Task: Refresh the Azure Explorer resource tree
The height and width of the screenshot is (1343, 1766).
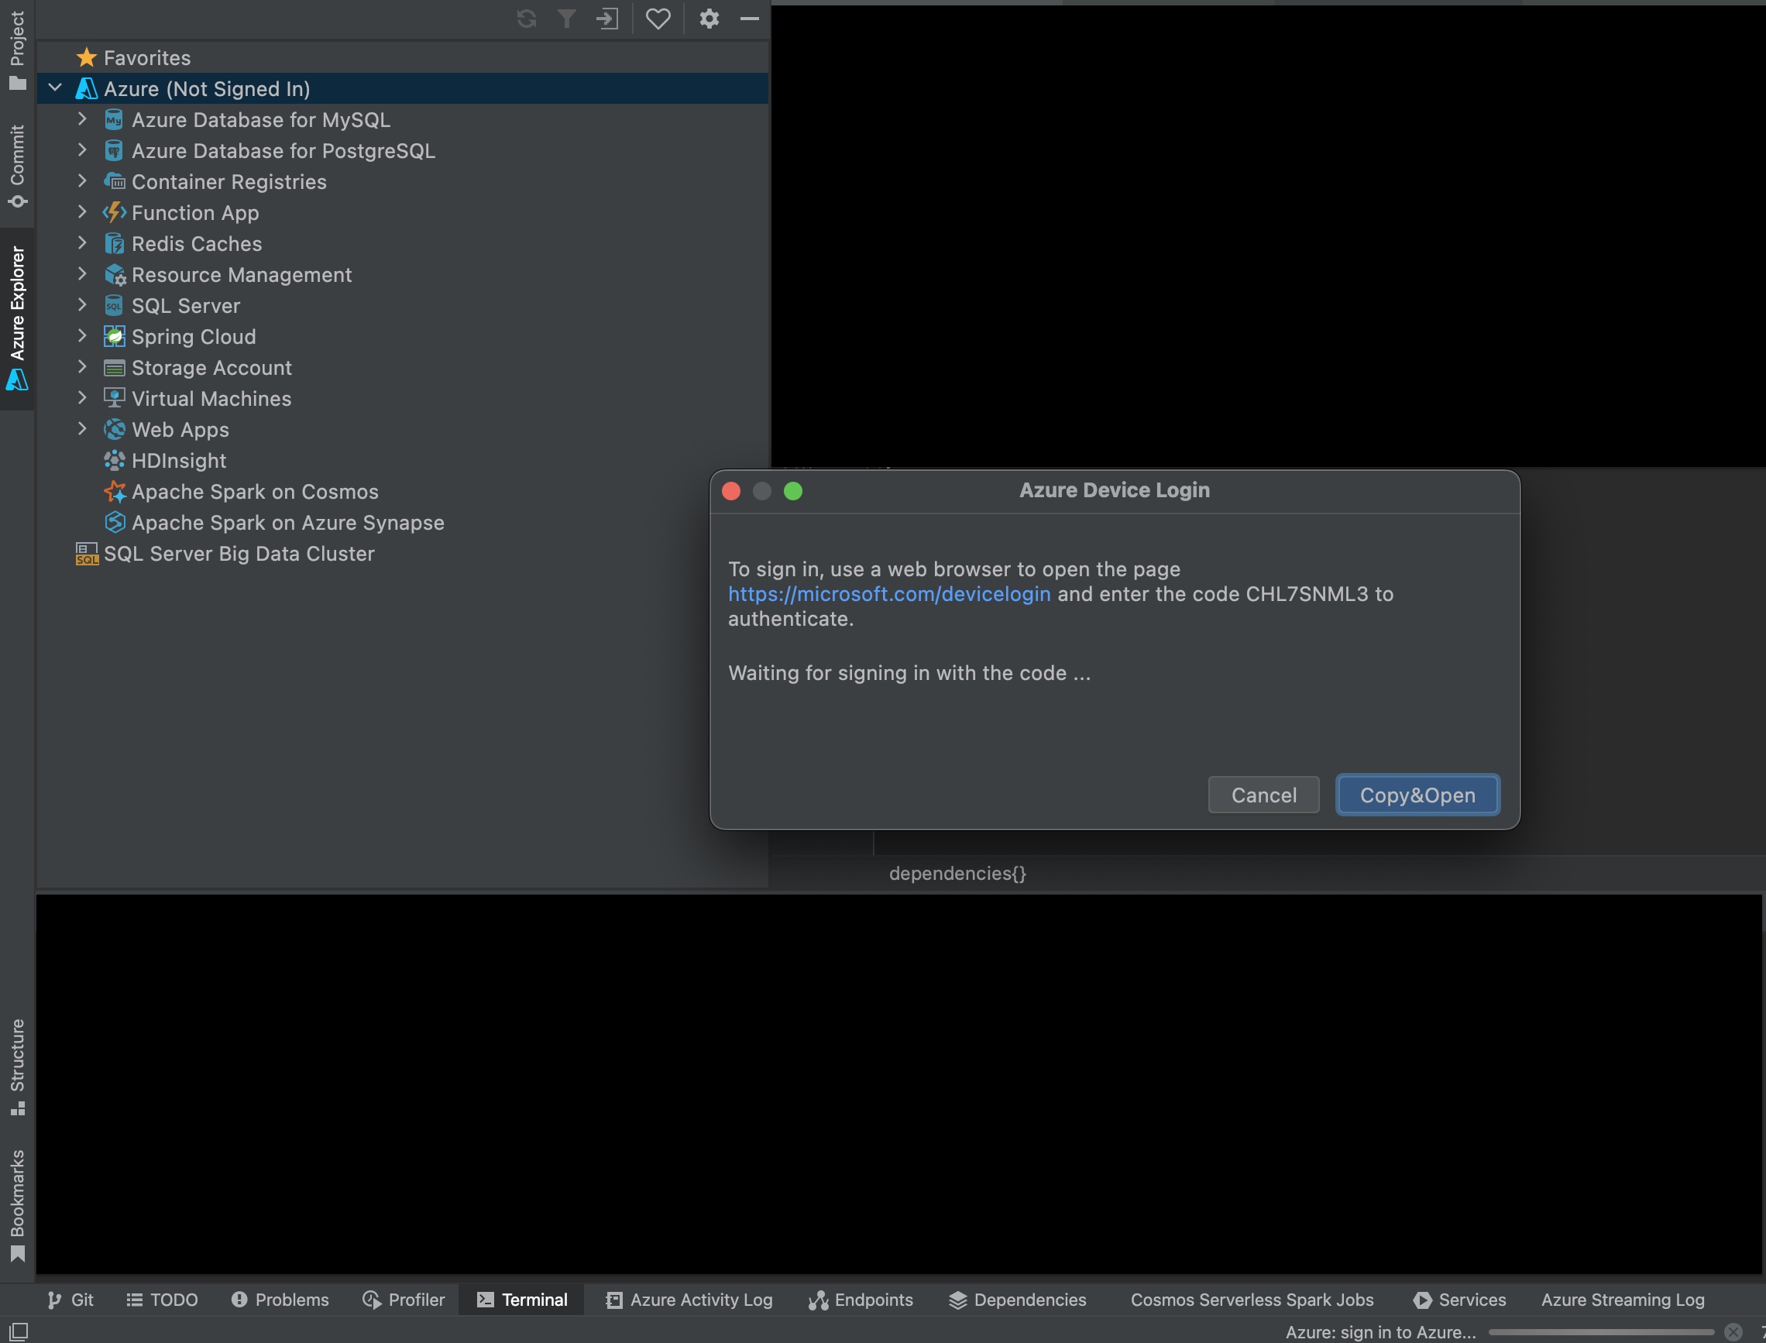Action: [x=526, y=19]
